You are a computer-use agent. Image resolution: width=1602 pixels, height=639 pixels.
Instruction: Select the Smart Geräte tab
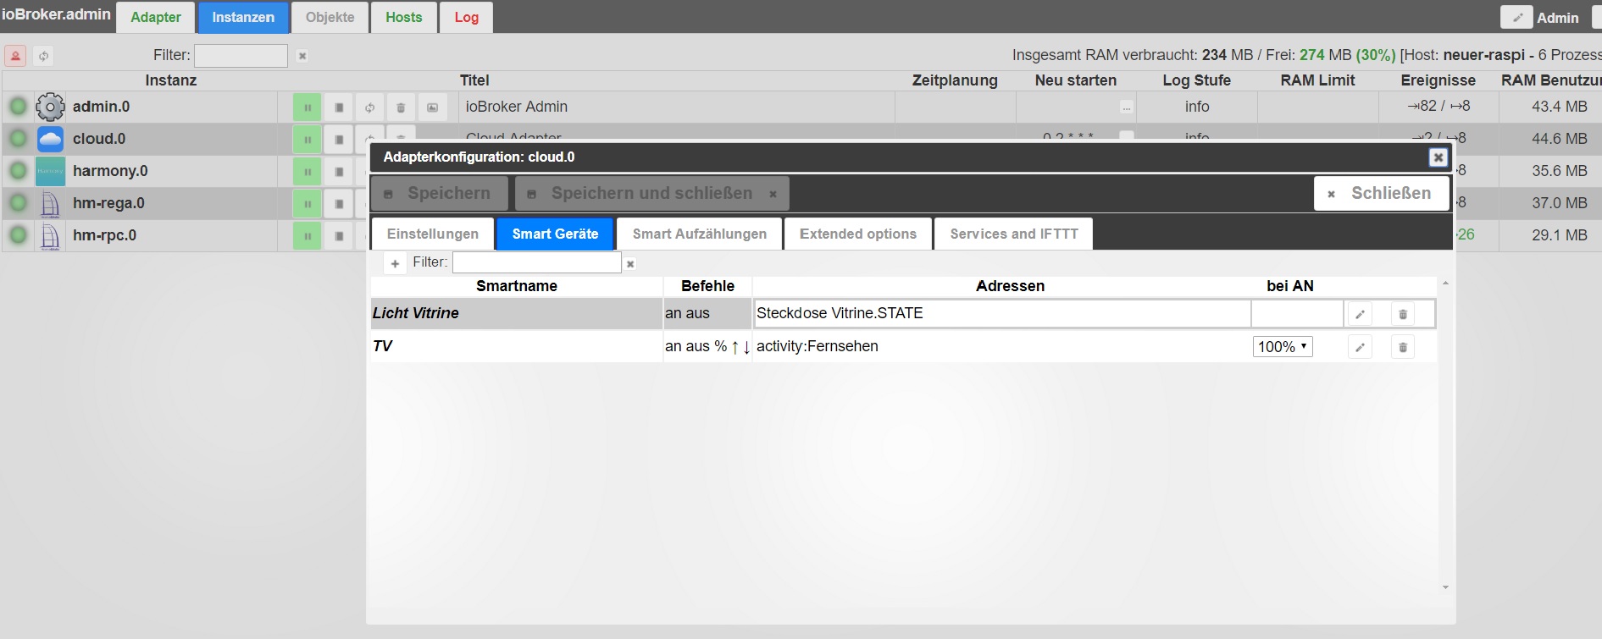point(555,234)
